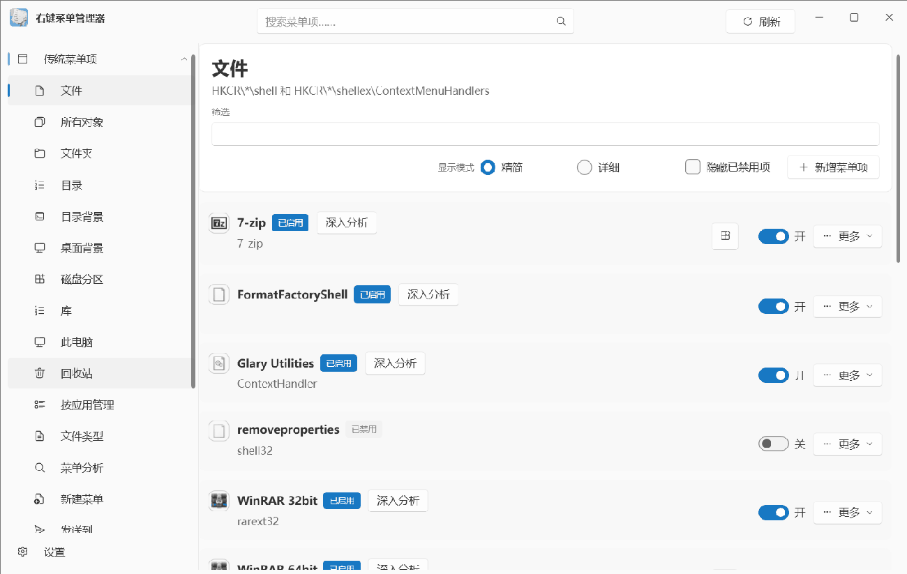Screen dimensions: 907x574
Task: Click 深入分析 for FormatFactoryShell
Action: click(x=428, y=294)
